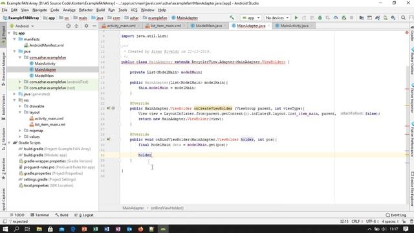The width and height of the screenshot is (414, 233).
Task: Open SDK Manager icon in toolbar
Action: [x=393, y=17]
